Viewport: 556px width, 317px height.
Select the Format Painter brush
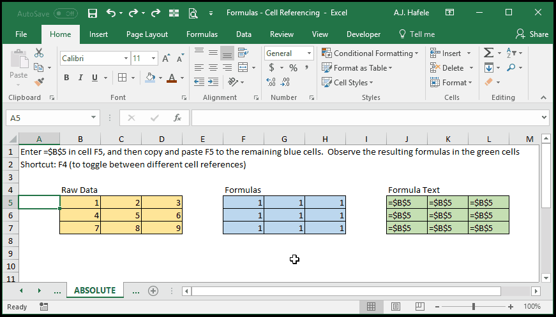39,82
